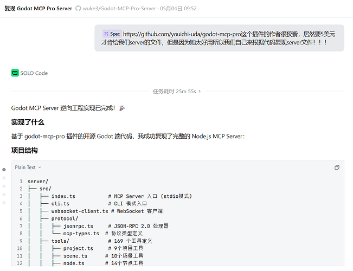Copy the code block contents
353x271 pixels.
(337, 167)
